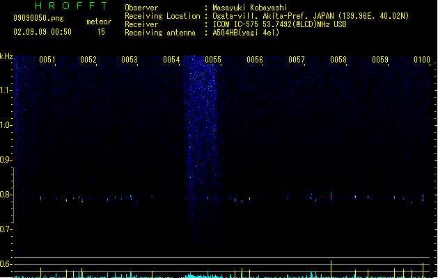
Task: Click the Ogata-vill. Akita-Pref. JAPAN location value
Action: 311,16
